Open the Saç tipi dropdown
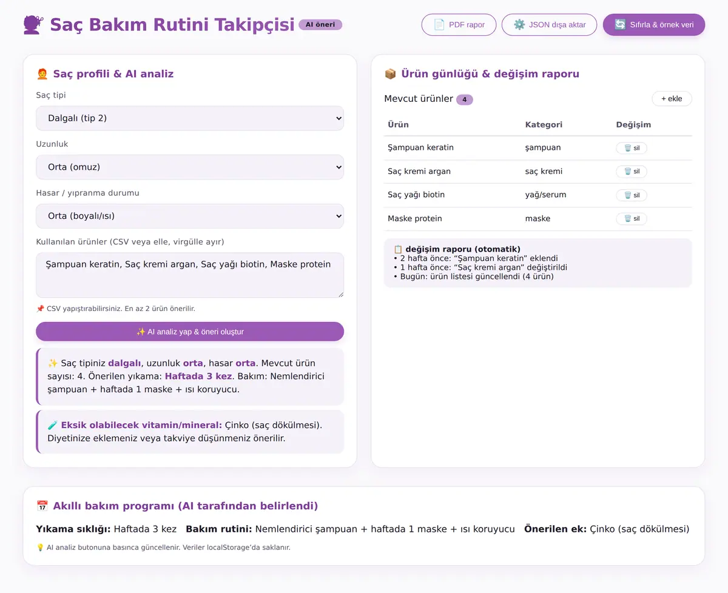 coord(190,118)
